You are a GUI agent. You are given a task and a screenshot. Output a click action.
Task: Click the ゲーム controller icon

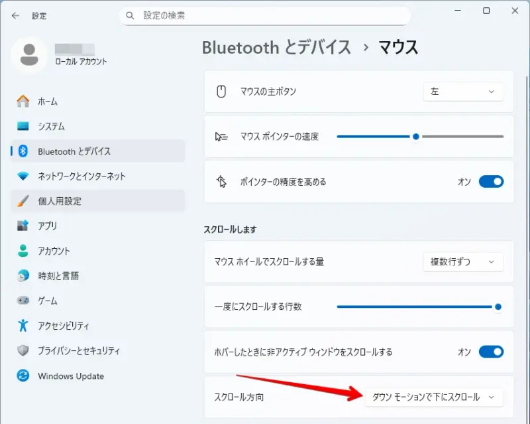click(x=23, y=301)
